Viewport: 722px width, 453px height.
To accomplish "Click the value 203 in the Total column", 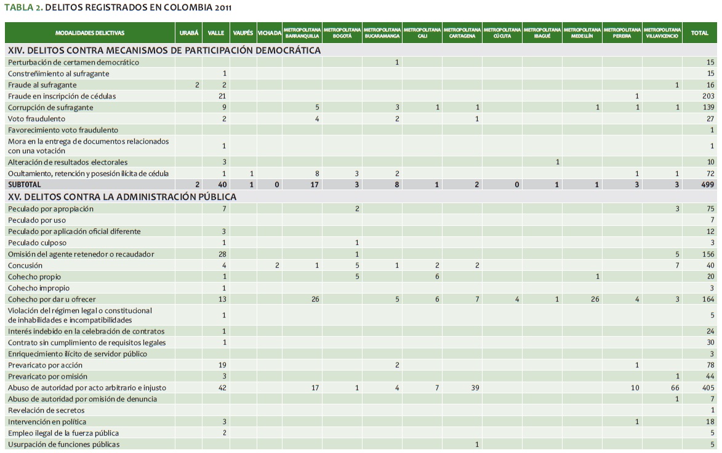I will [x=707, y=96].
